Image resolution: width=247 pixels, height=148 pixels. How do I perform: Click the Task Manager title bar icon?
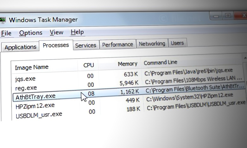[x=2, y=20]
